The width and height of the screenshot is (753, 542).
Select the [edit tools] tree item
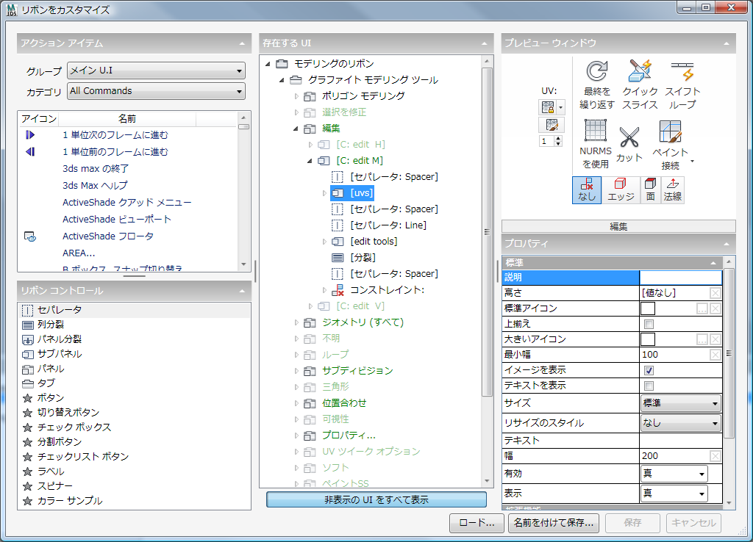point(374,242)
